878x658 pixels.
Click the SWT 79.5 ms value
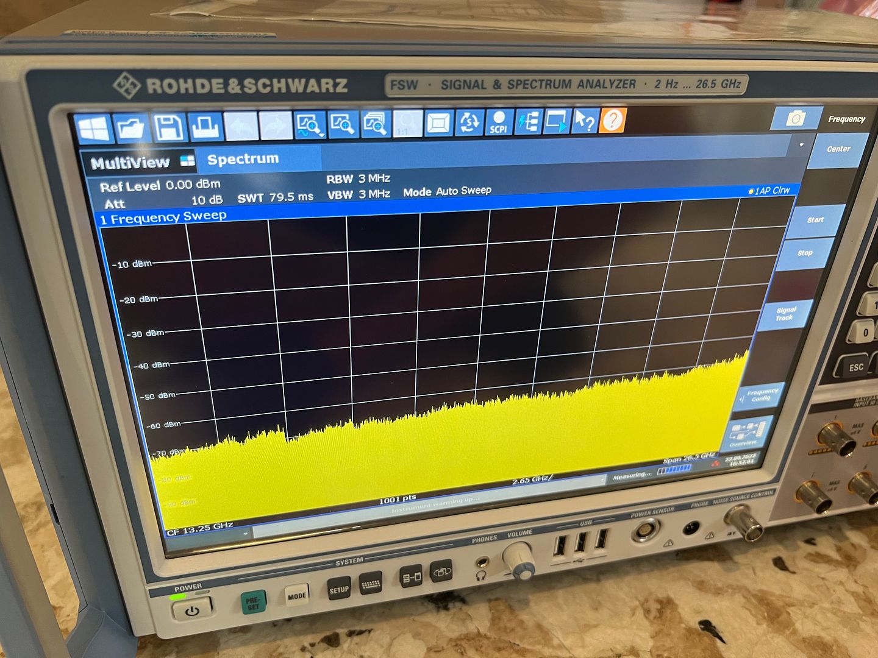(275, 198)
